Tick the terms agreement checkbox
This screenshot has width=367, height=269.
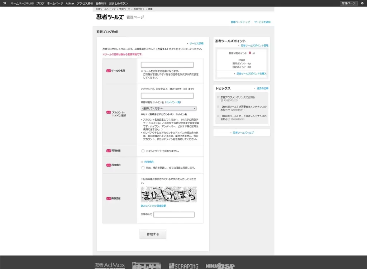[x=143, y=168]
